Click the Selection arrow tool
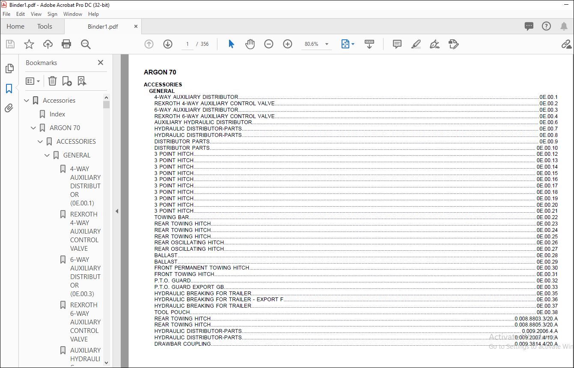The image size is (574, 368). 231,44
